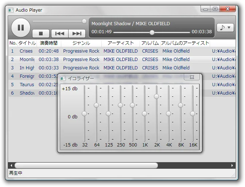Pause the playing track

coord(21,27)
